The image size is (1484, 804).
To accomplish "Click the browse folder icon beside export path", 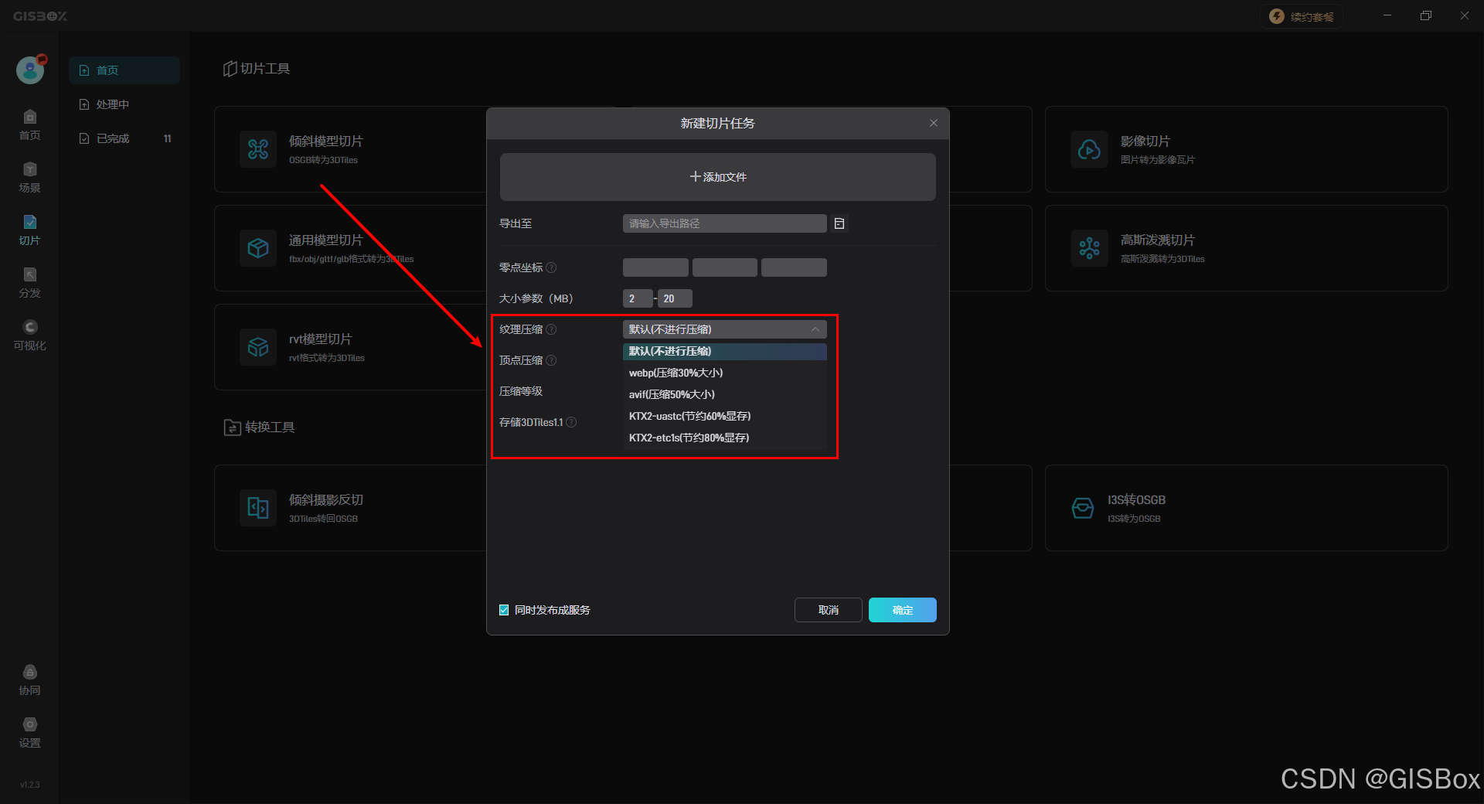I will [x=839, y=223].
